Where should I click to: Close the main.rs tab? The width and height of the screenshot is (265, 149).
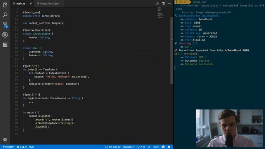[31, 3]
